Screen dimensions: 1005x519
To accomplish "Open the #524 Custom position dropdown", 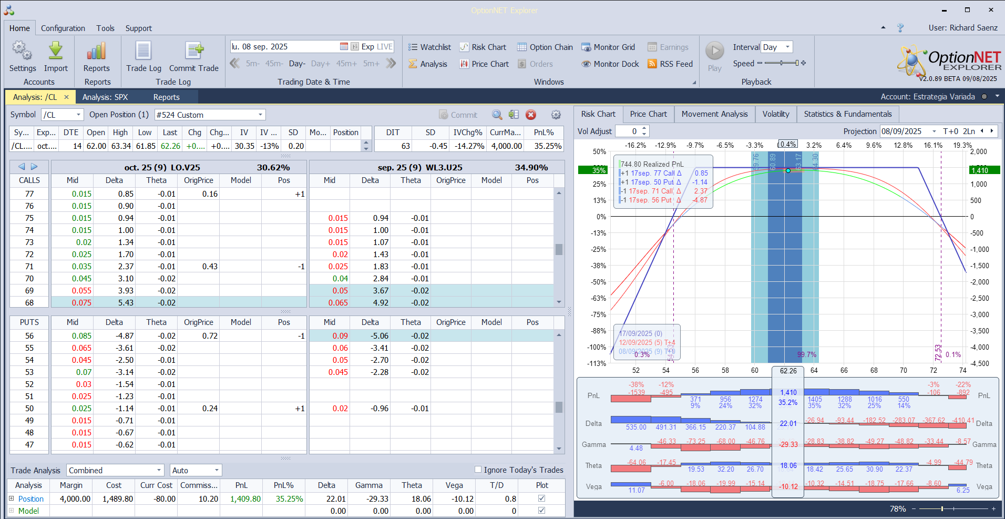I will (x=260, y=115).
